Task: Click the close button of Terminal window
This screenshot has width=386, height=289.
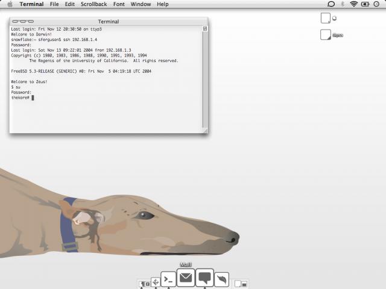Action: [15, 22]
